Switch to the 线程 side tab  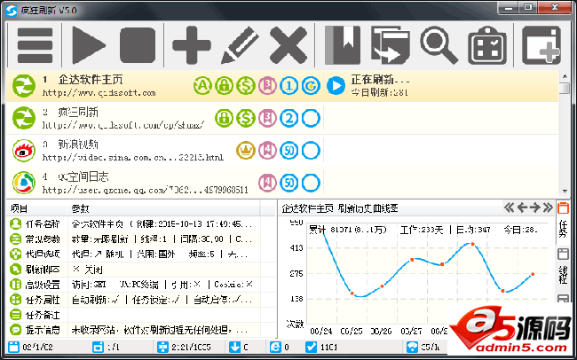[563, 268]
